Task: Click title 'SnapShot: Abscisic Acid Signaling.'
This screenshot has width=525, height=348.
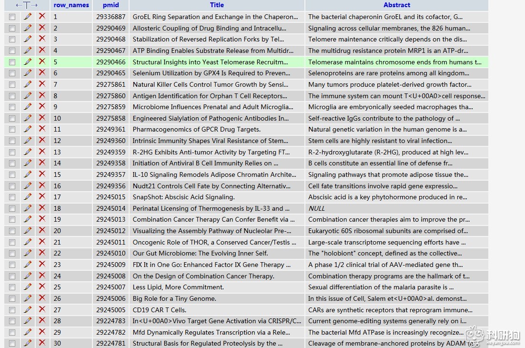Action: (183, 197)
